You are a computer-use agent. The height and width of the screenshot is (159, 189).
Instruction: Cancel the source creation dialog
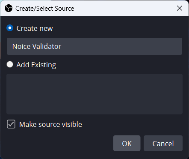pyautogui.click(x=163, y=143)
